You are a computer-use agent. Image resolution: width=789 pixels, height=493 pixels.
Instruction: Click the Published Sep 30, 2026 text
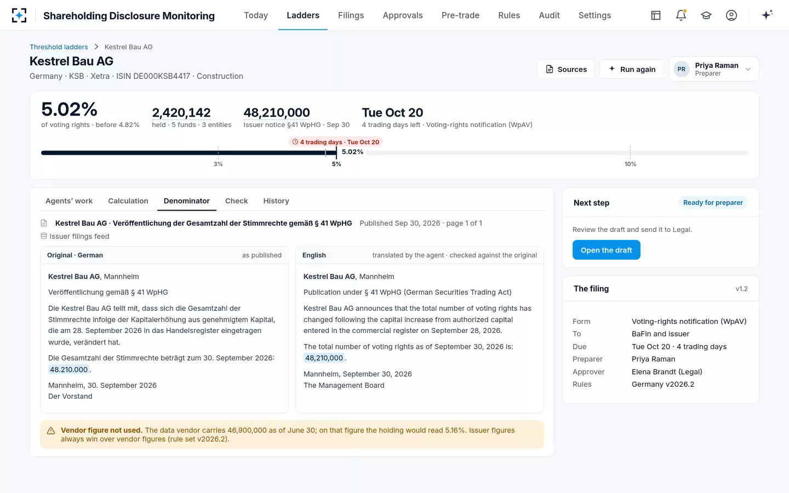pyautogui.click(x=400, y=223)
